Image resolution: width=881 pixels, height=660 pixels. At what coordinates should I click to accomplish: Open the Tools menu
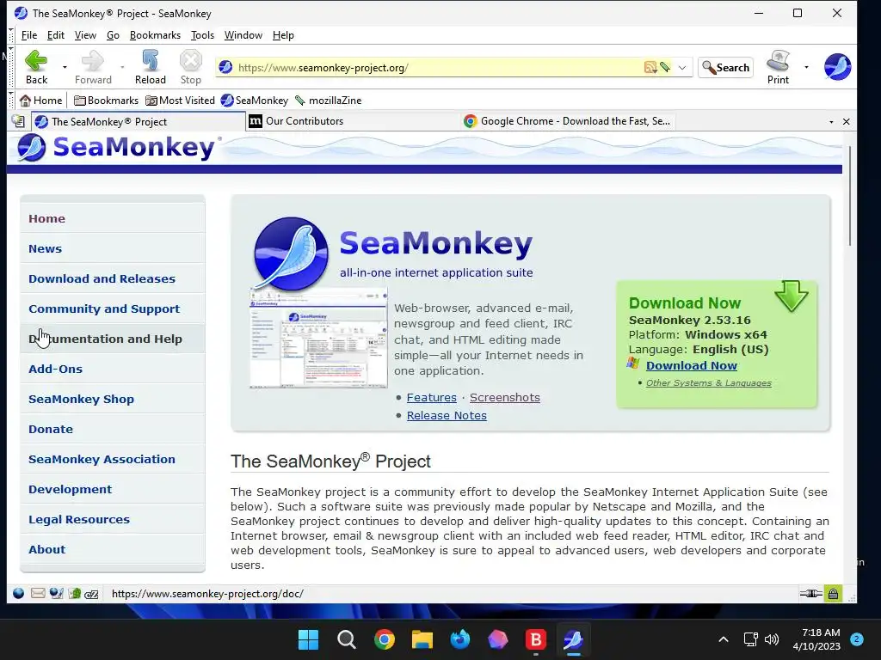(x=202, y=35)
